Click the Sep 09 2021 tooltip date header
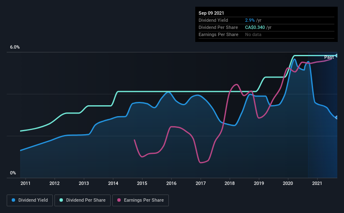Image resolution: width=344 pixels, height=213 pixels. coord(211,13)
